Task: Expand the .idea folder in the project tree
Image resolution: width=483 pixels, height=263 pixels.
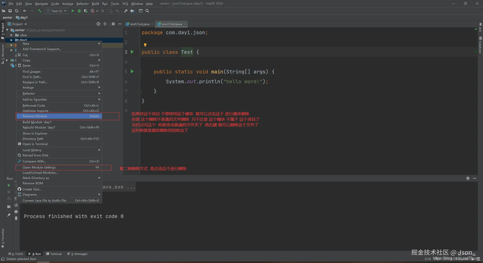Action: coord(12,35)
